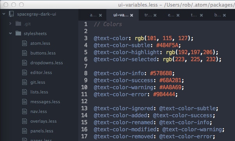Click line number 1 in gutter
This screenshot has width=235, height=141.
[86, 24]
